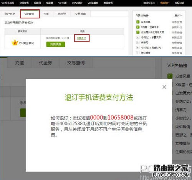Switch to the 账户总览 tab
The image size is (192, 180).
coord(10,14)
